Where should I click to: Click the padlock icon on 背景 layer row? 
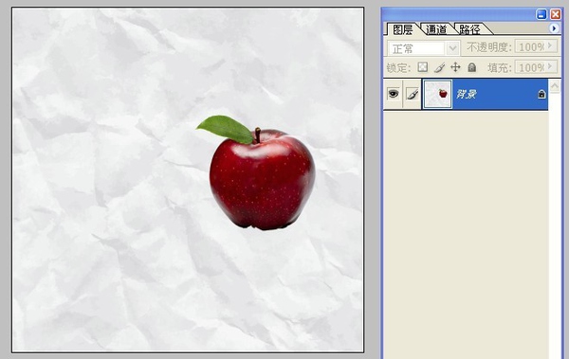[541, 95]
